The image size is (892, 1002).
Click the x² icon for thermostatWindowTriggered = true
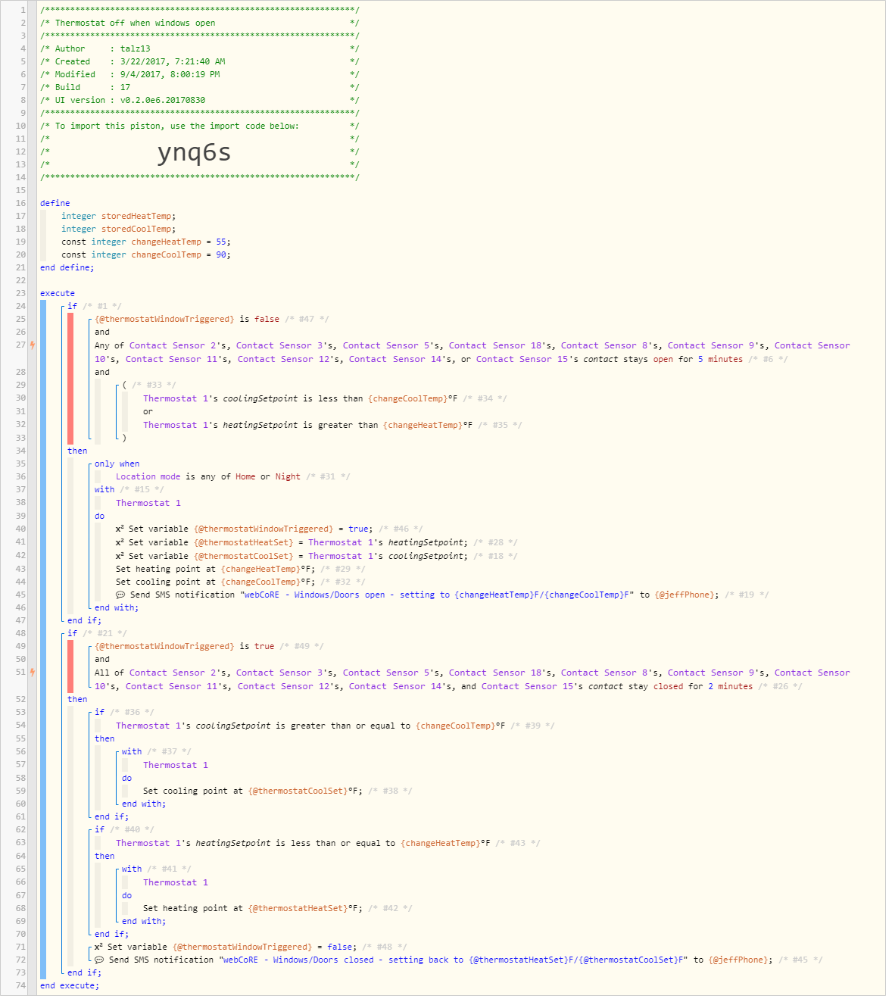[120, 529]
